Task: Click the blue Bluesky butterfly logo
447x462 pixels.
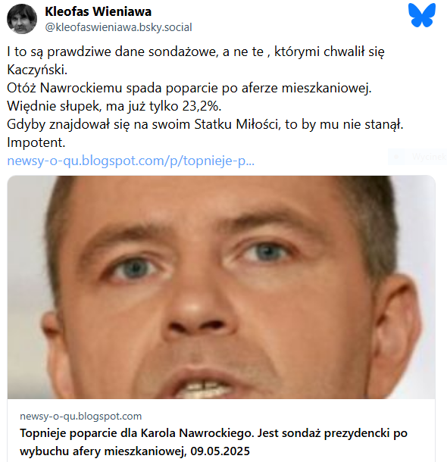Action: point(422,15)
